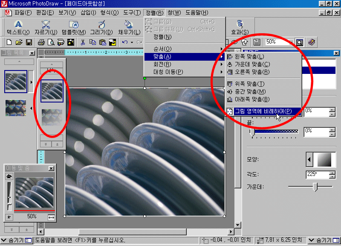Expand the 회전(R) submenu
Screen dimensions: 341x246
[x=185, y=64]
